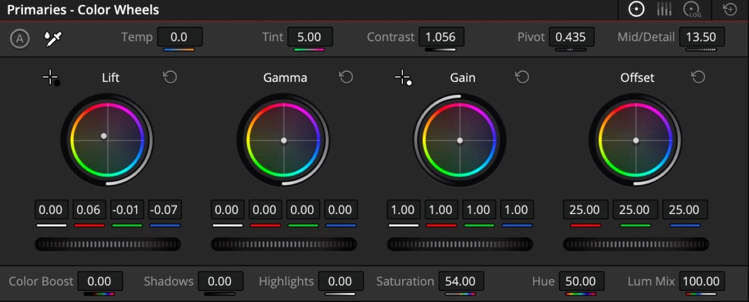Reset the Gamma color wheel
749x302 pixels.
click(x=346, y=77)
